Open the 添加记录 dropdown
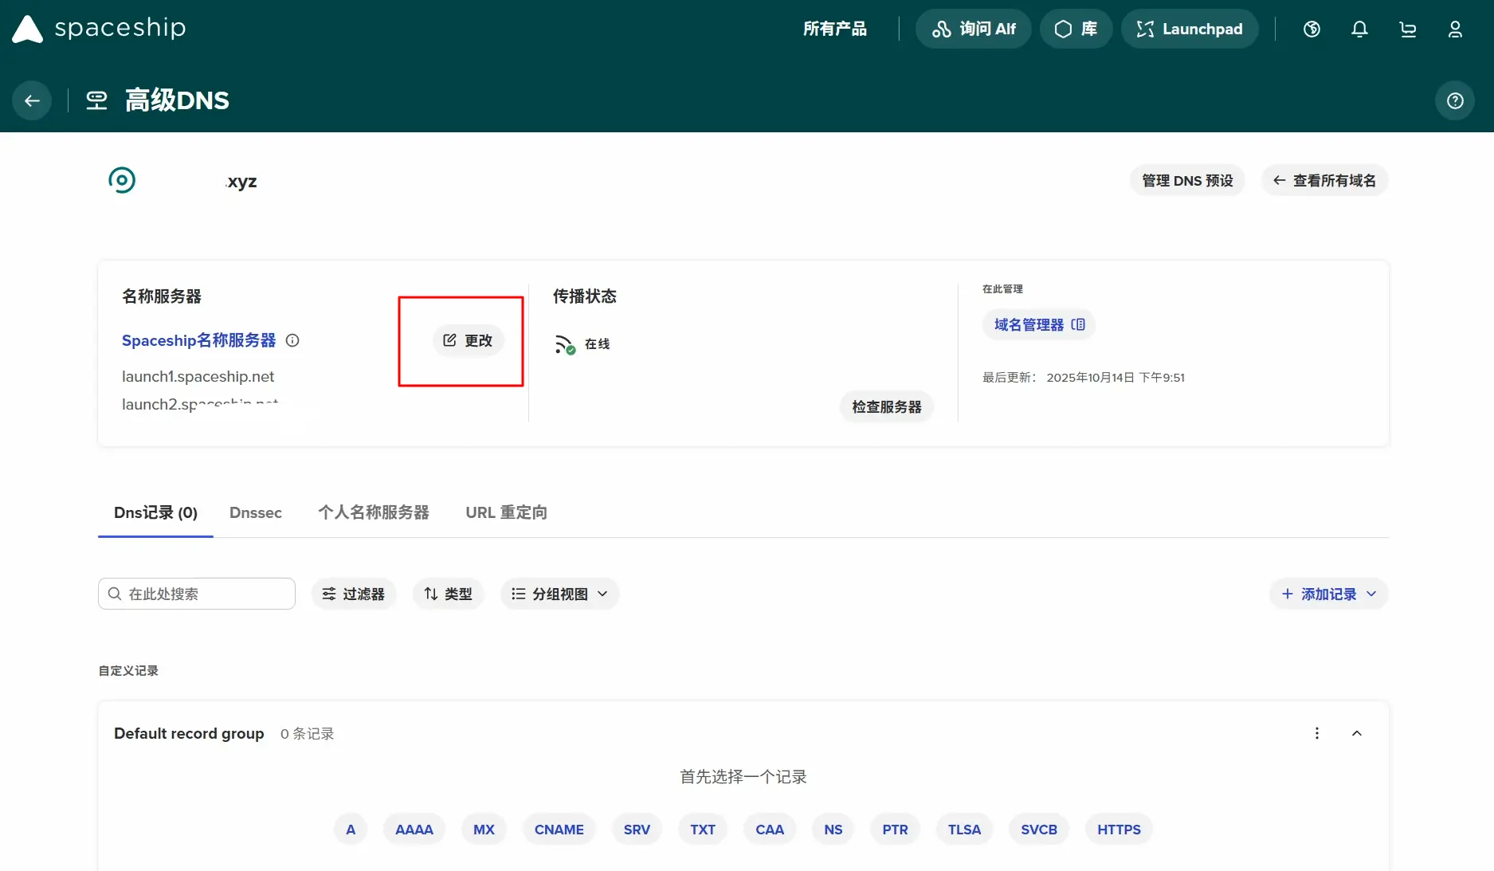 (x=1328, y=594)
